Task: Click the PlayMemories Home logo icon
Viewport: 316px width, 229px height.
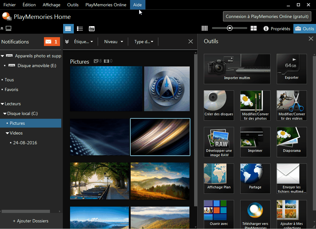Action: (x=7, y=17)
